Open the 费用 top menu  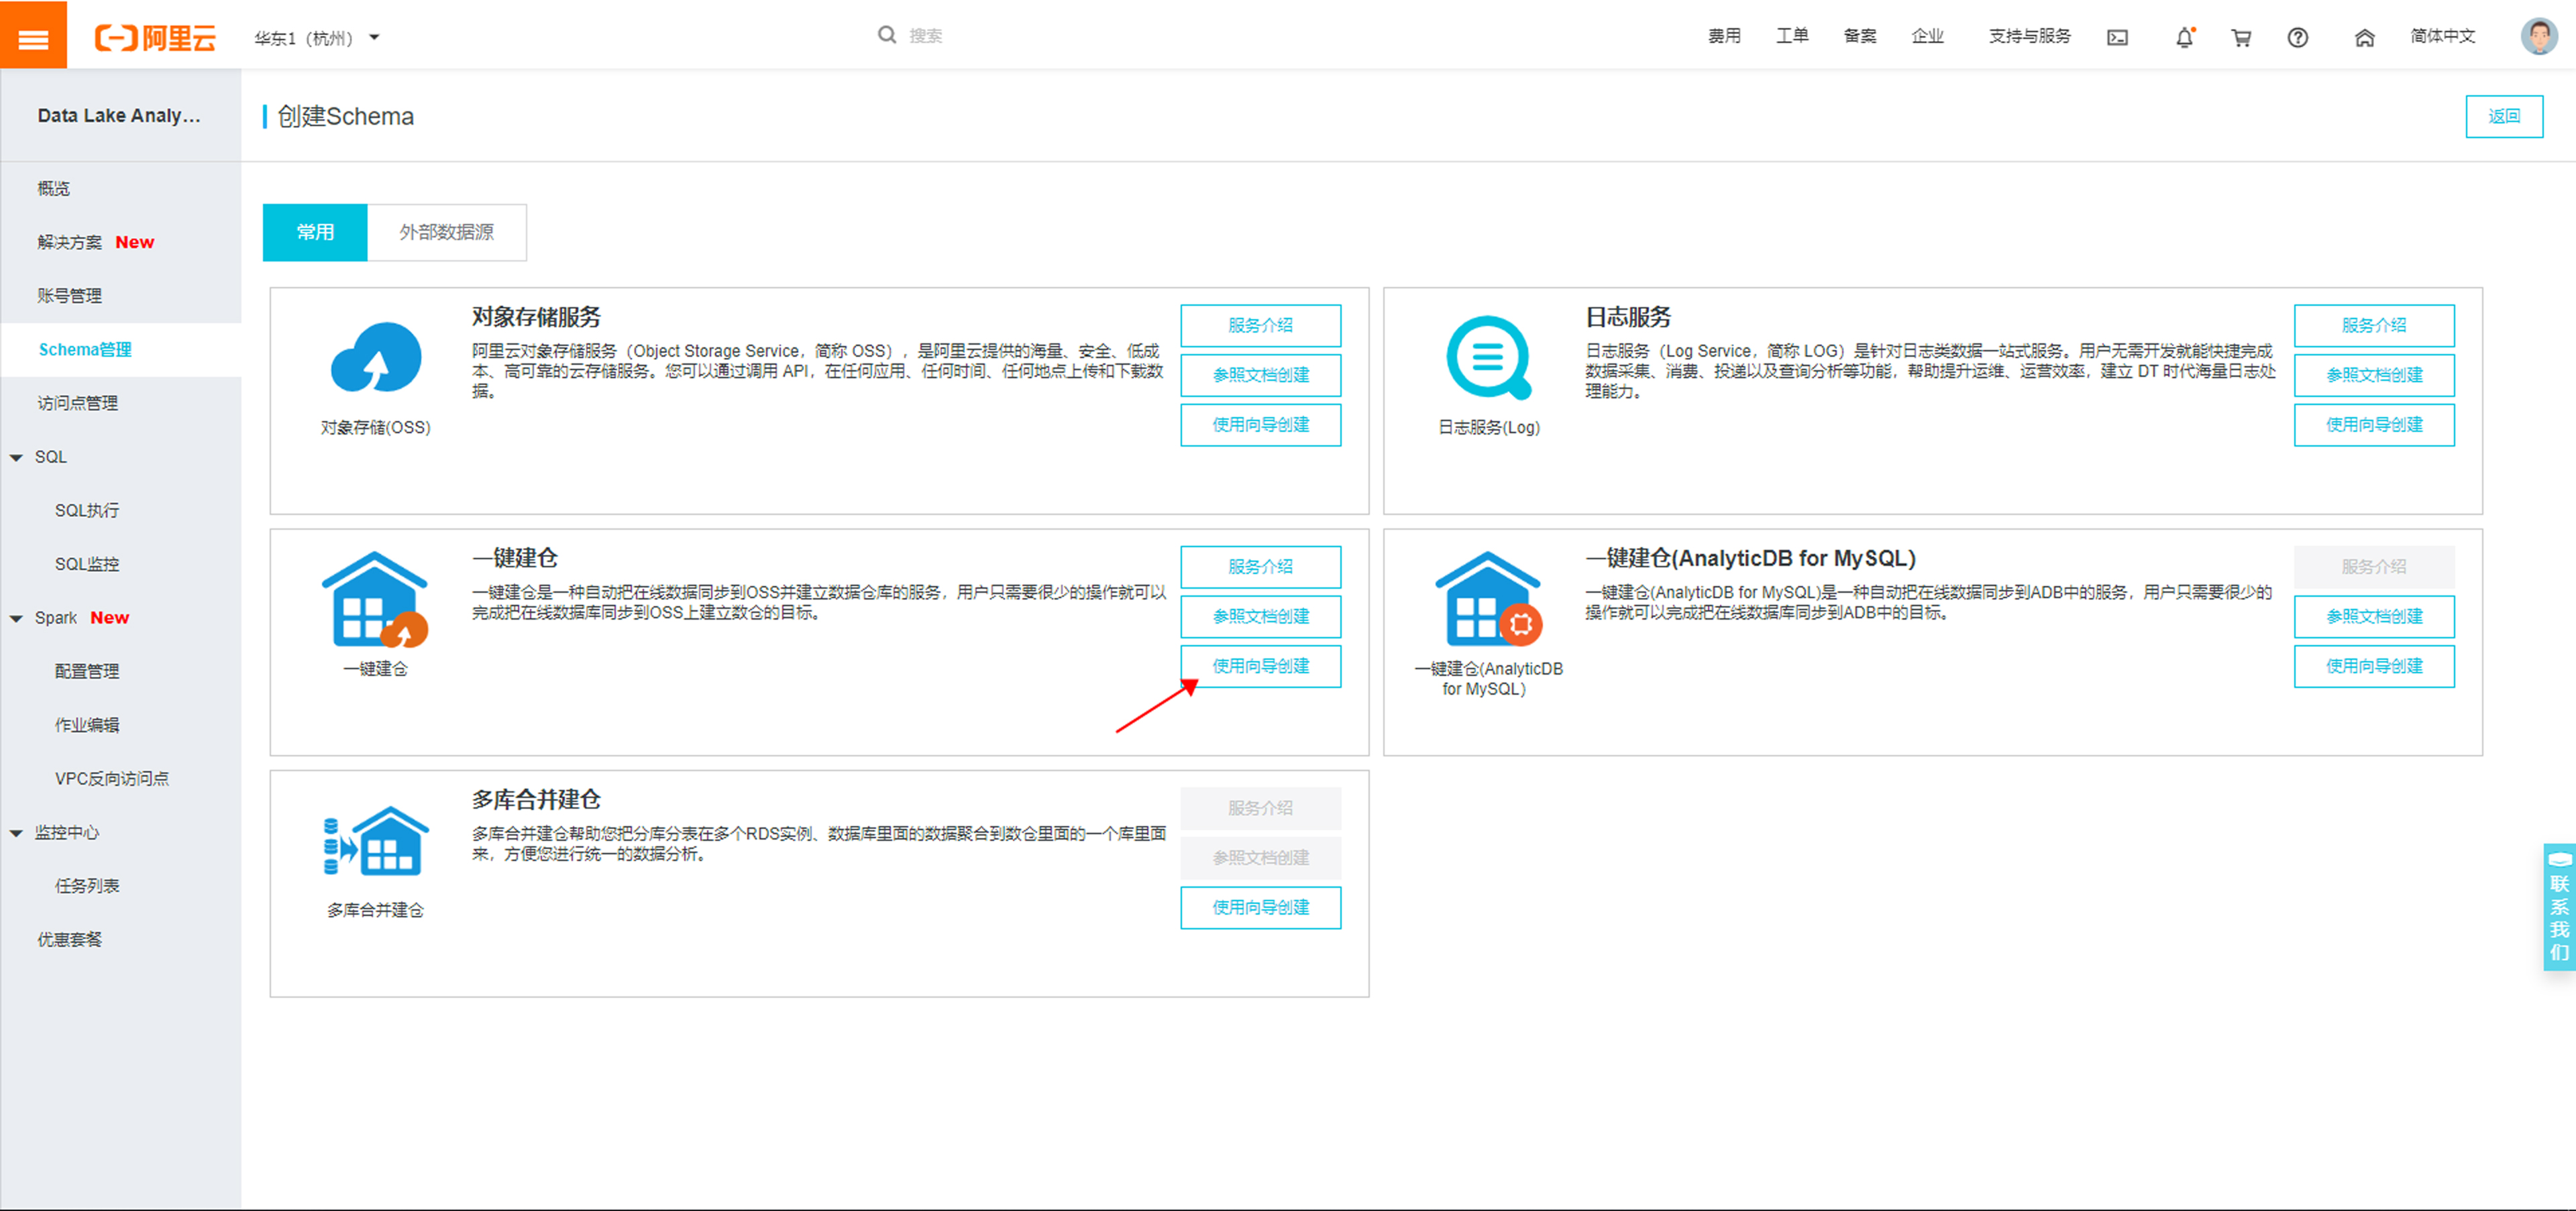coord(1724,36)
